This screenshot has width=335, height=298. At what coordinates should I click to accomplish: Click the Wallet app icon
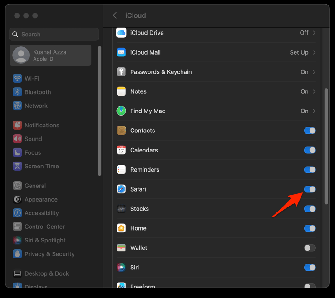click(121, 247)
